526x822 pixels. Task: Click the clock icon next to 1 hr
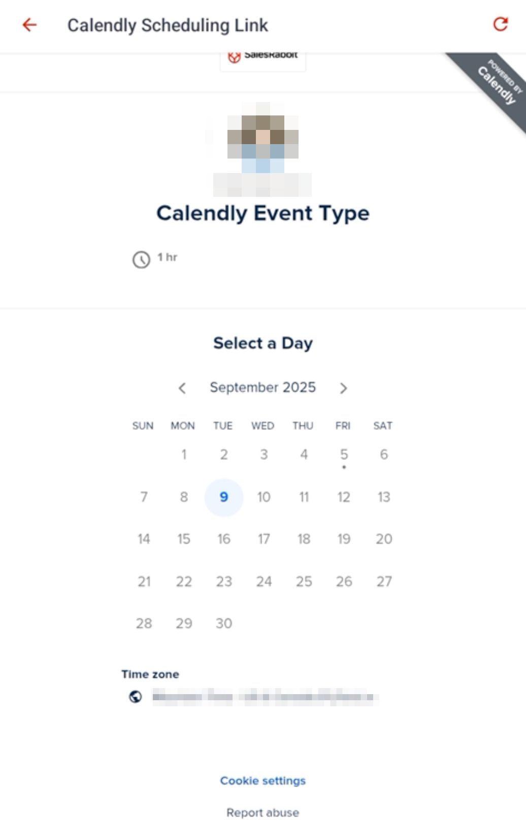coord(141,259)
